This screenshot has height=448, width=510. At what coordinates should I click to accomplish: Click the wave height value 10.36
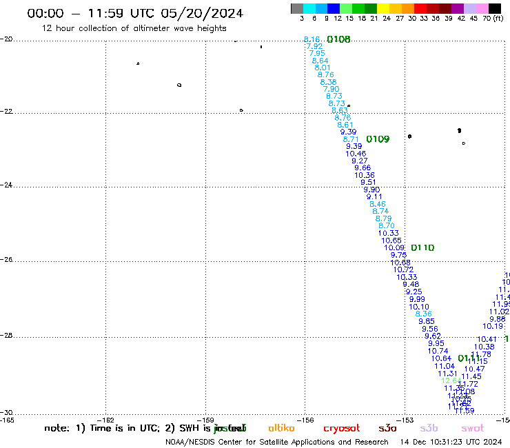tap(365, 175)
